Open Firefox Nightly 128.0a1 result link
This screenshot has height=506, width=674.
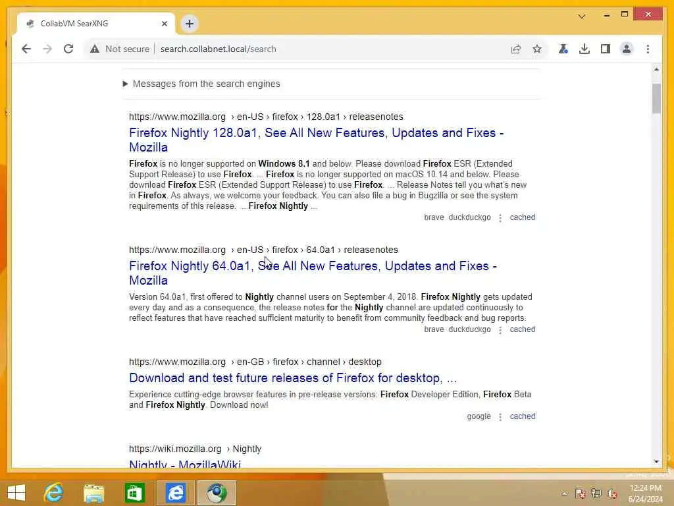pyautogui.click(x=316, y=140)
